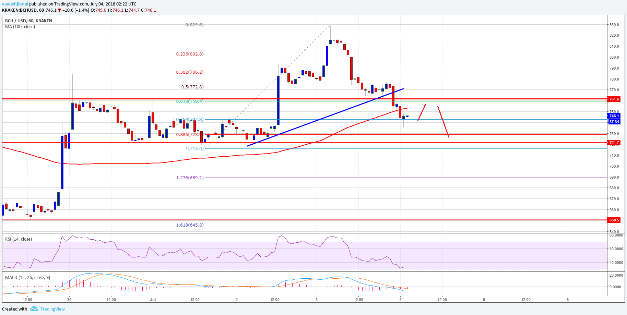Click the O:745.0 open value

pos(98,10)
